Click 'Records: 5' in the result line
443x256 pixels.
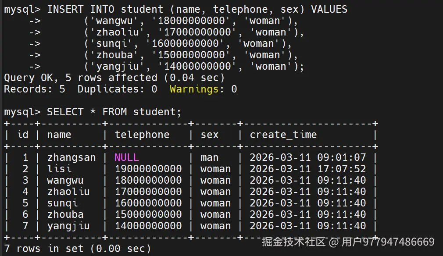click(35, 89)
